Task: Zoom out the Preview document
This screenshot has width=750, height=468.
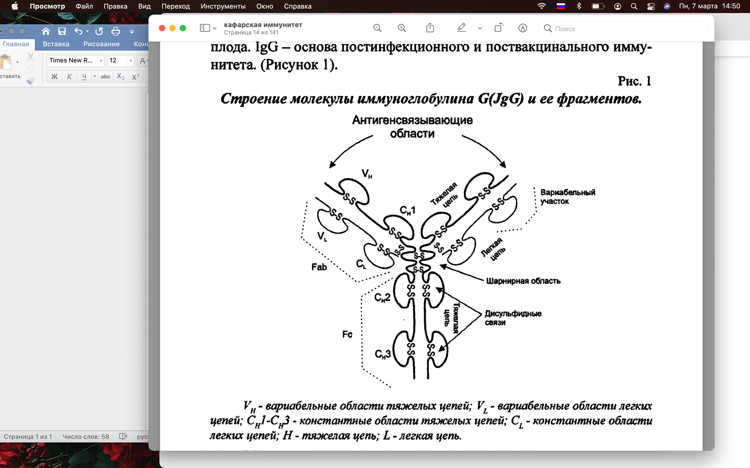Action: click(x=377, y=28)
